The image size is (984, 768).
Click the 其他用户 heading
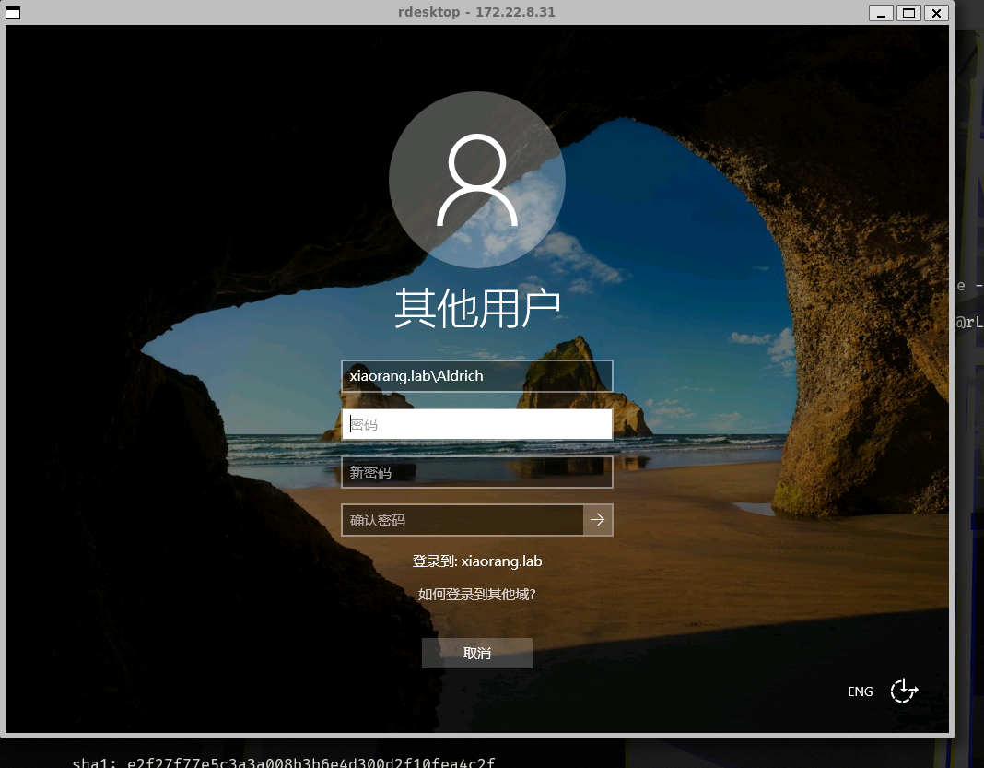click(x=477, y=308)
